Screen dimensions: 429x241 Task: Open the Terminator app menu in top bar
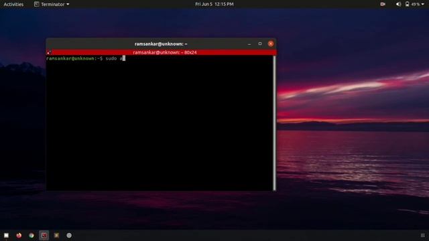click(52, 4)
